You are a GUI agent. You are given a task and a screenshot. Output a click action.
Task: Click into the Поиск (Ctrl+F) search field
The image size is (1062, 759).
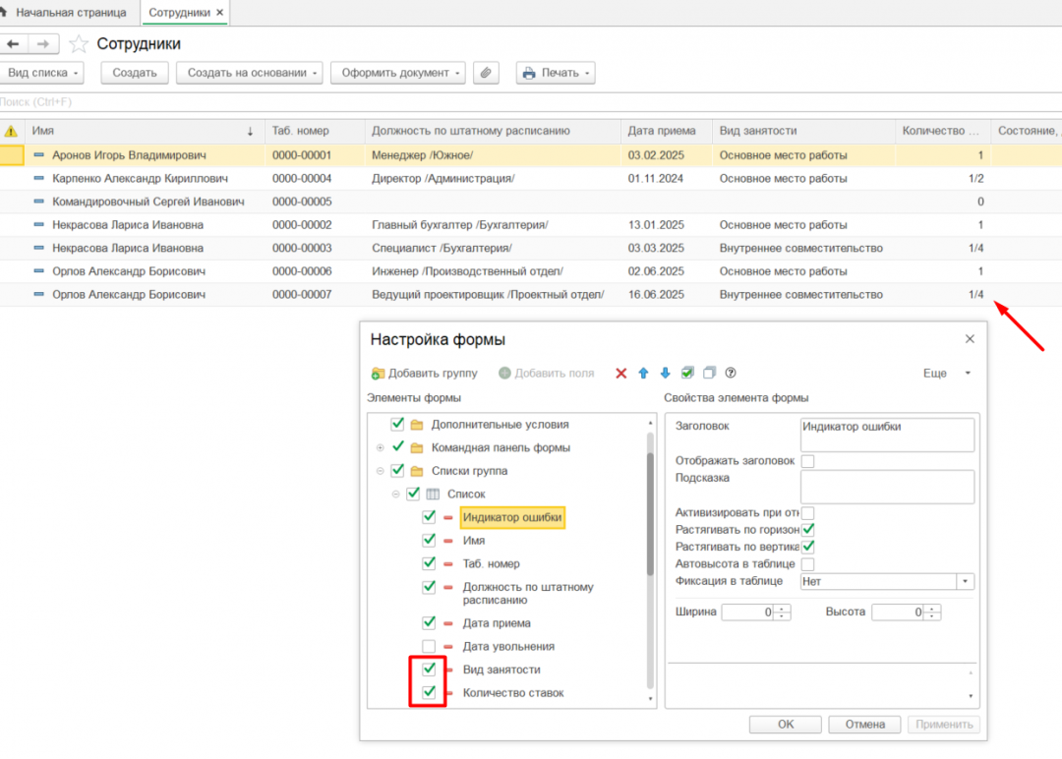coord(531,102)
